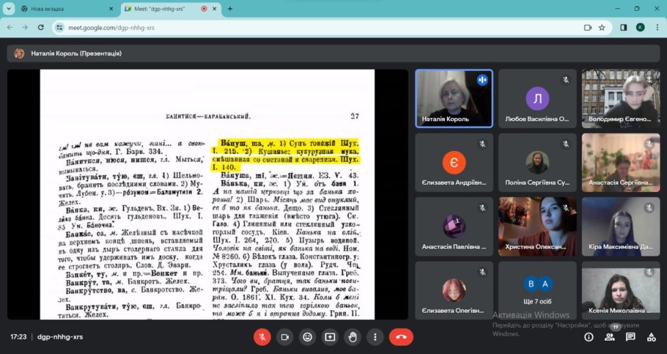Open the in-call chat panel
667x354 pixels.
pos(630,337)
